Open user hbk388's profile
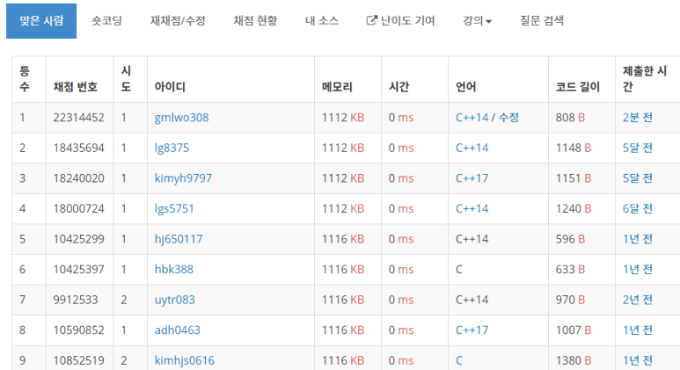 (x=174, y=269)
